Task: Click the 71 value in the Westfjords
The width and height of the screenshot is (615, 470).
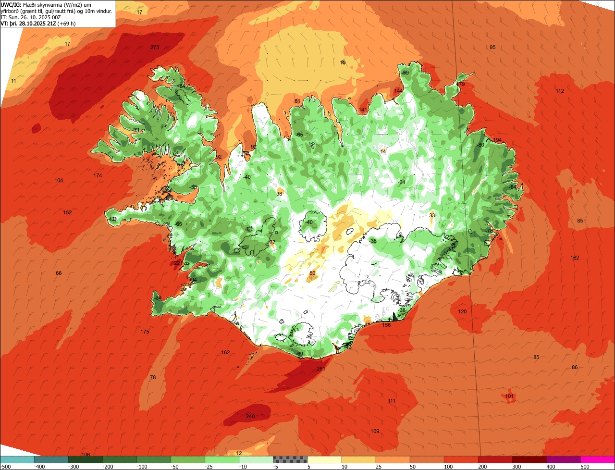Action: point(136,130)
